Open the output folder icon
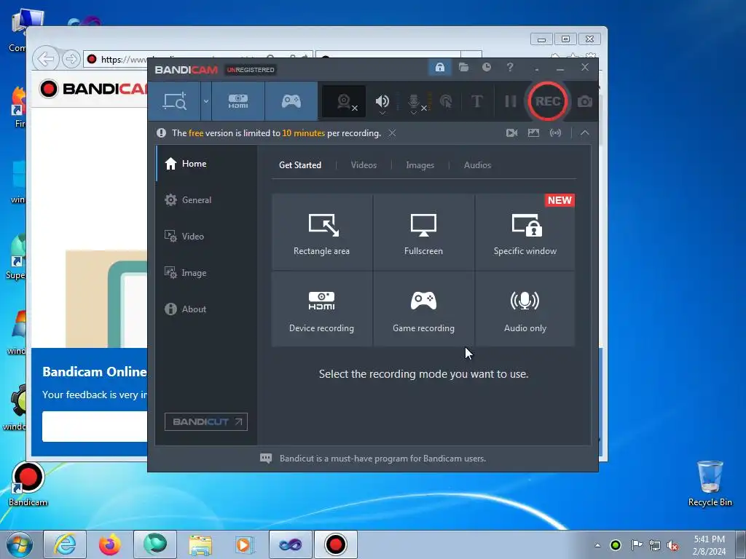 pos(463,68)
